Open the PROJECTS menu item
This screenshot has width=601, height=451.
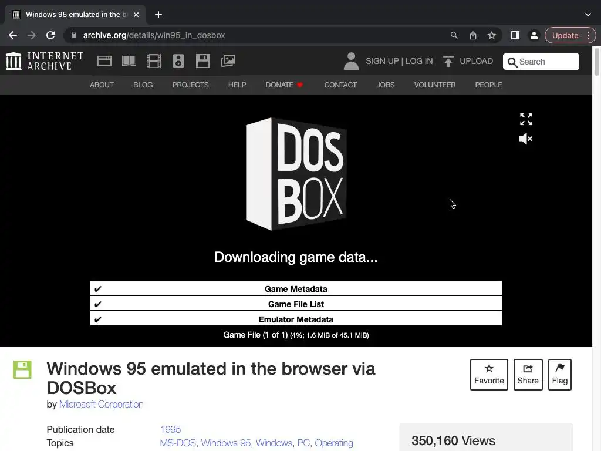tap(190, 85)
